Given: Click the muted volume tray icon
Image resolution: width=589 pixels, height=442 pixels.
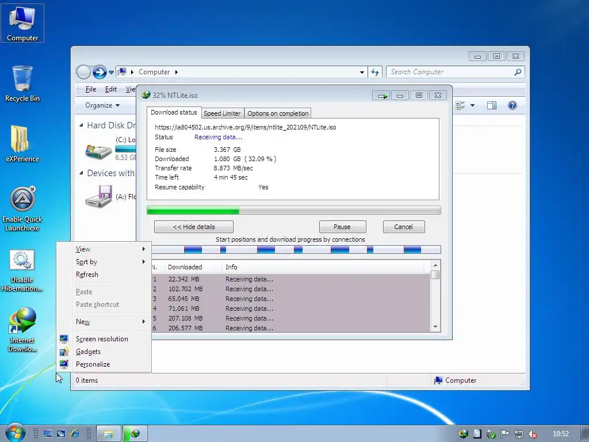Looking at the screenshot, I should pos(532,434).
